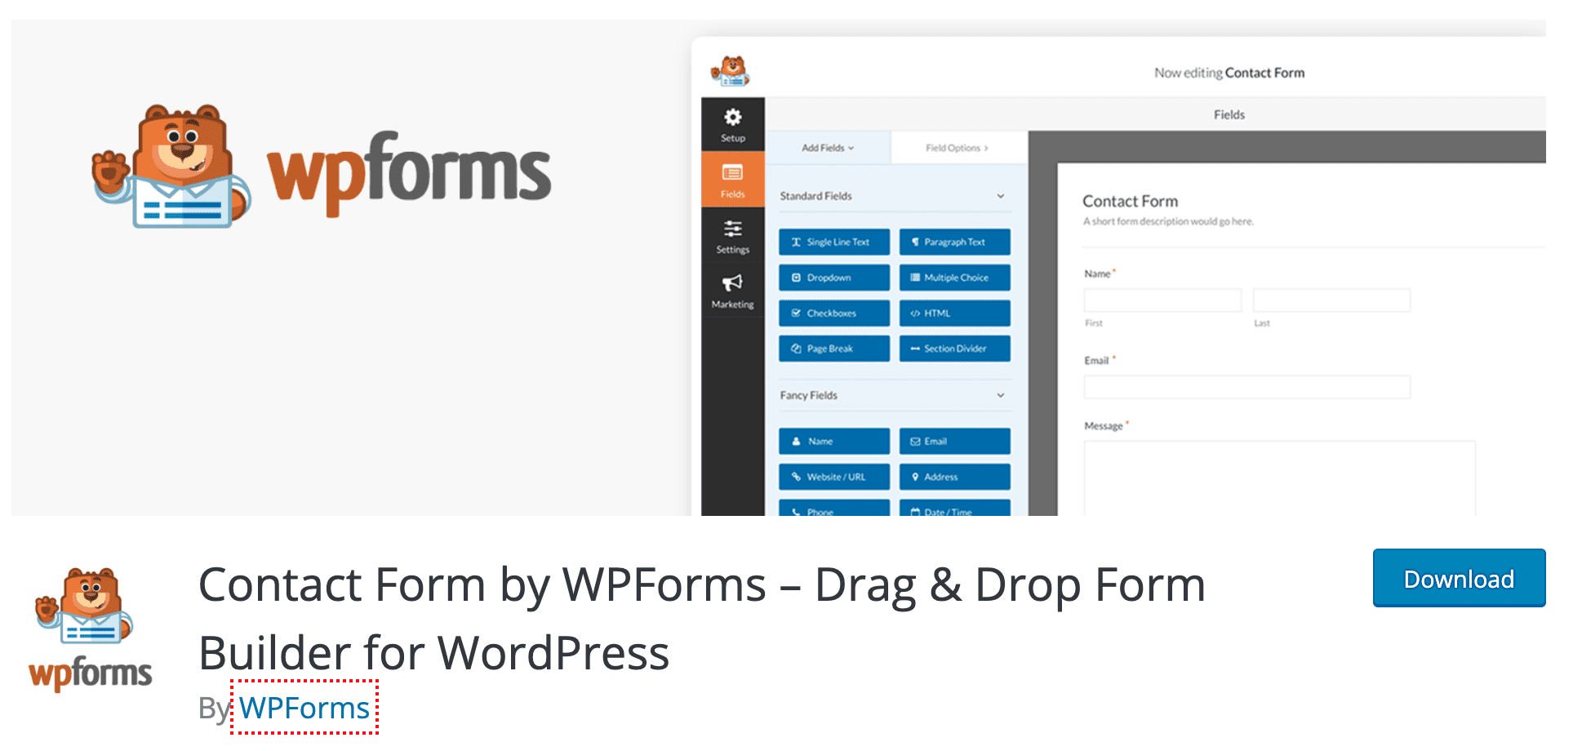The image size is (1582, 751).
Task: Add a Section Divider field
Action: click(955, 349)
